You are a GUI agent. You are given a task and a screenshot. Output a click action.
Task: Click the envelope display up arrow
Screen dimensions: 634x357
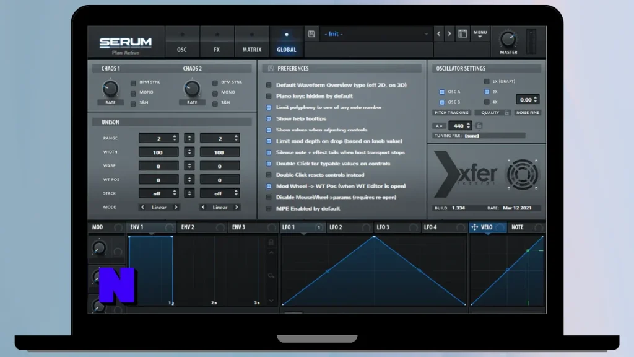click(271, 253)
